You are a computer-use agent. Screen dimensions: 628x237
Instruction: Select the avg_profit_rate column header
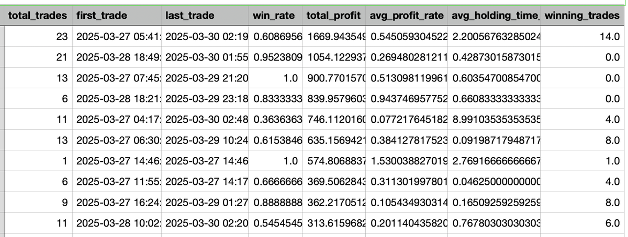click(408, 16)
